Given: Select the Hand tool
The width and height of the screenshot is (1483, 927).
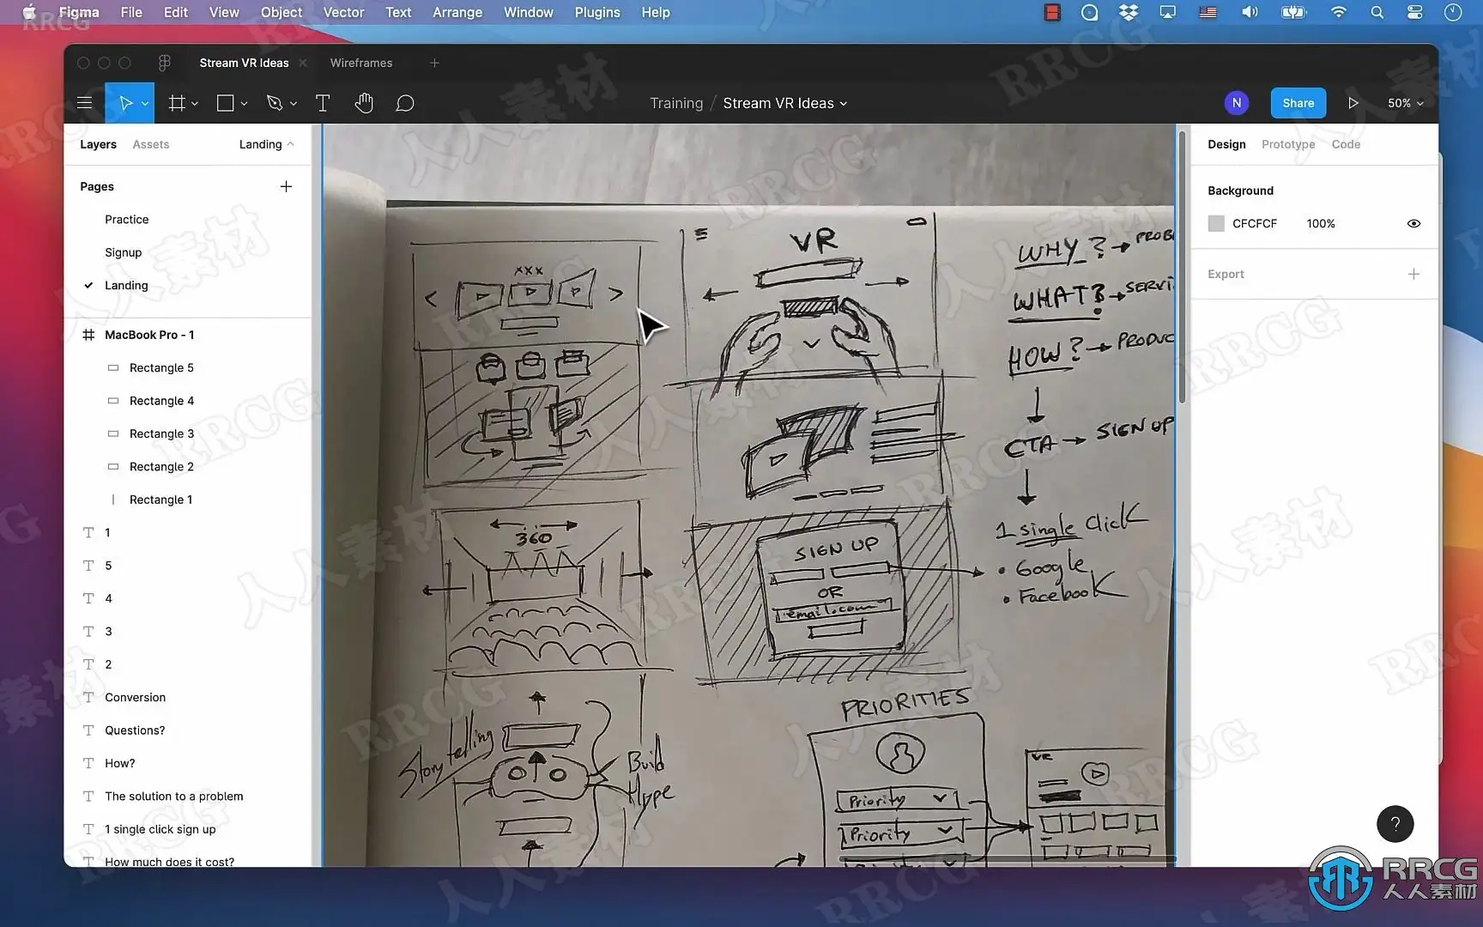Looking at the screenshot, I should coord(364,103).
